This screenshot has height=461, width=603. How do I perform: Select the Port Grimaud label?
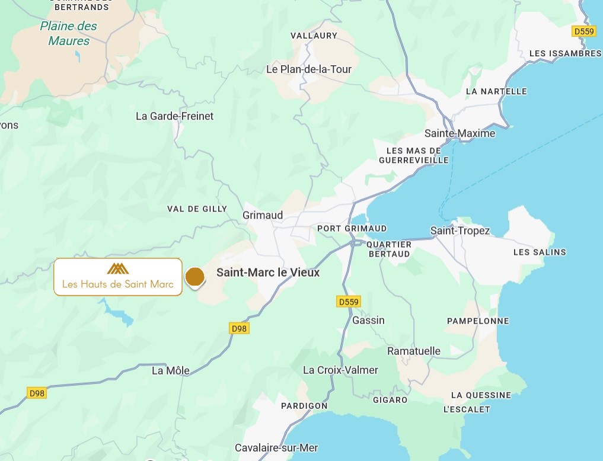click(x=352, y=229)
